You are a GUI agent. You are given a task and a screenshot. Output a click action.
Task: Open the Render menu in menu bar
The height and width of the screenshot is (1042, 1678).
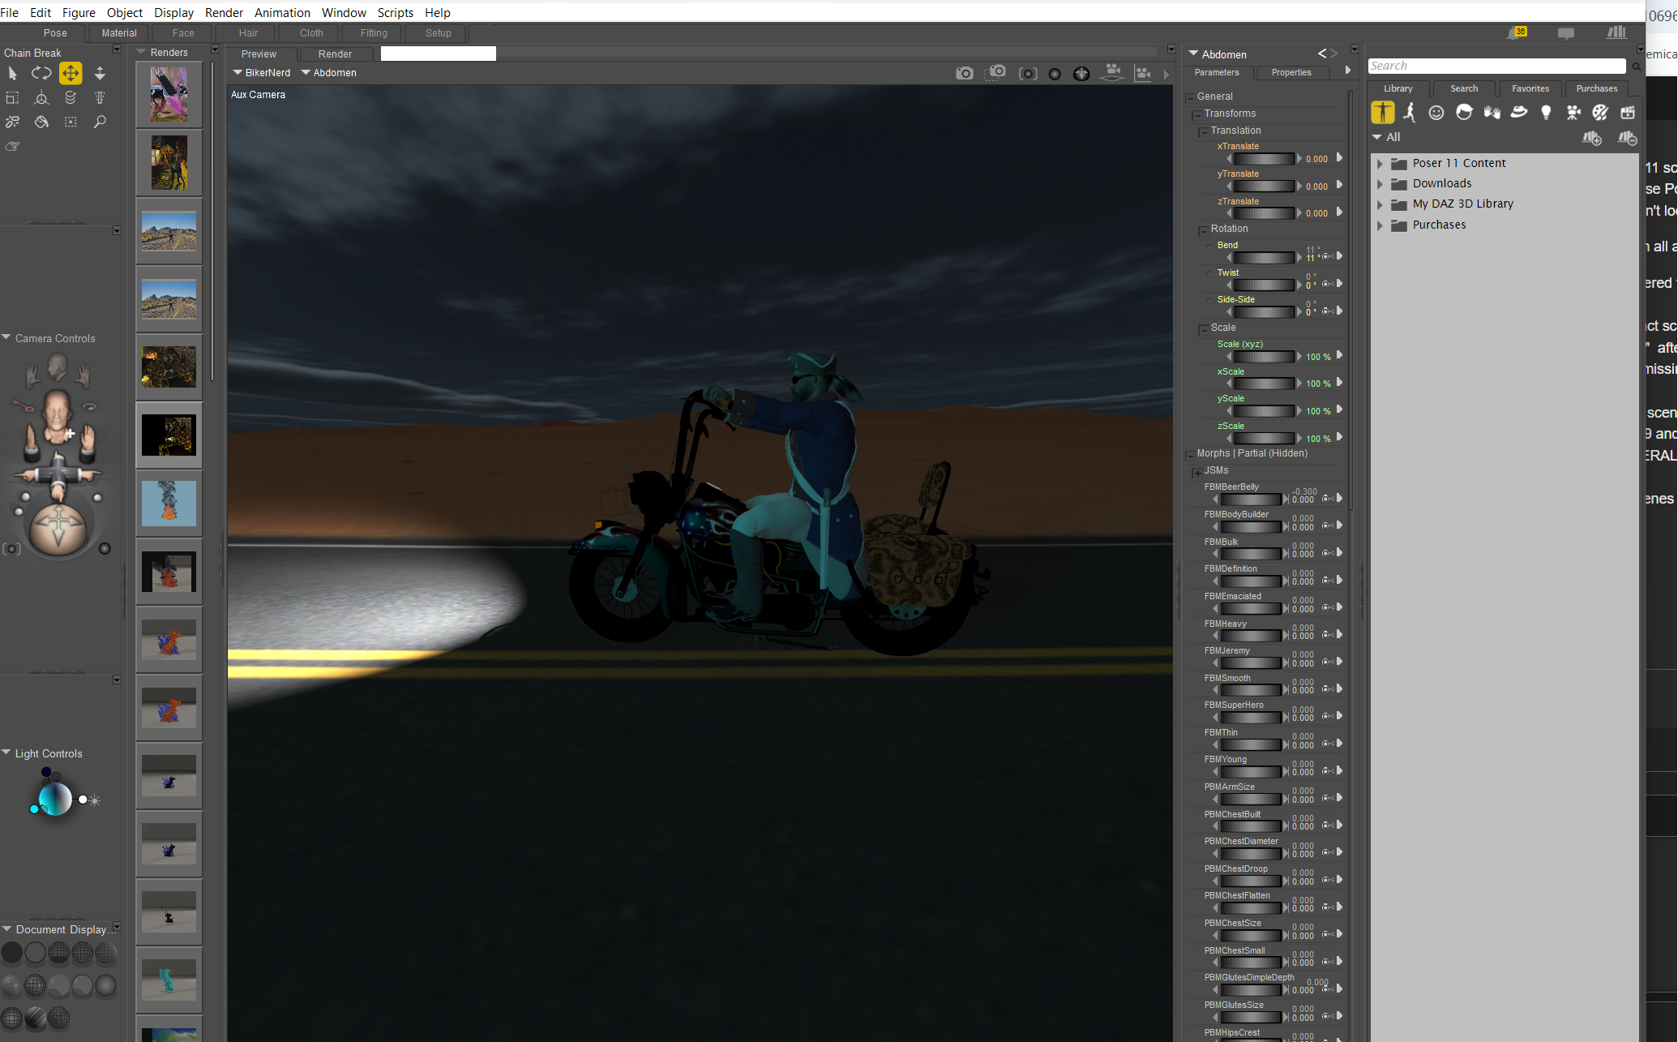coord(224,12)
